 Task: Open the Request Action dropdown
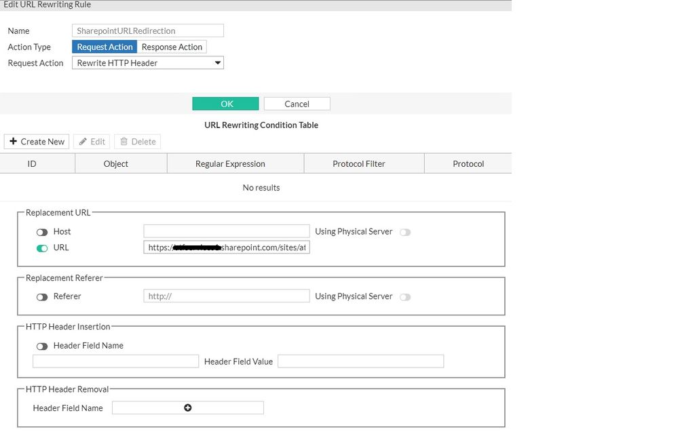148,63
